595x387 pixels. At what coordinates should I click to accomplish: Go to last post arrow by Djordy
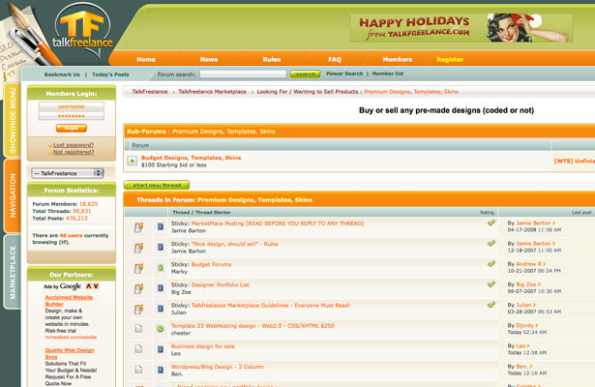(537, 325)
